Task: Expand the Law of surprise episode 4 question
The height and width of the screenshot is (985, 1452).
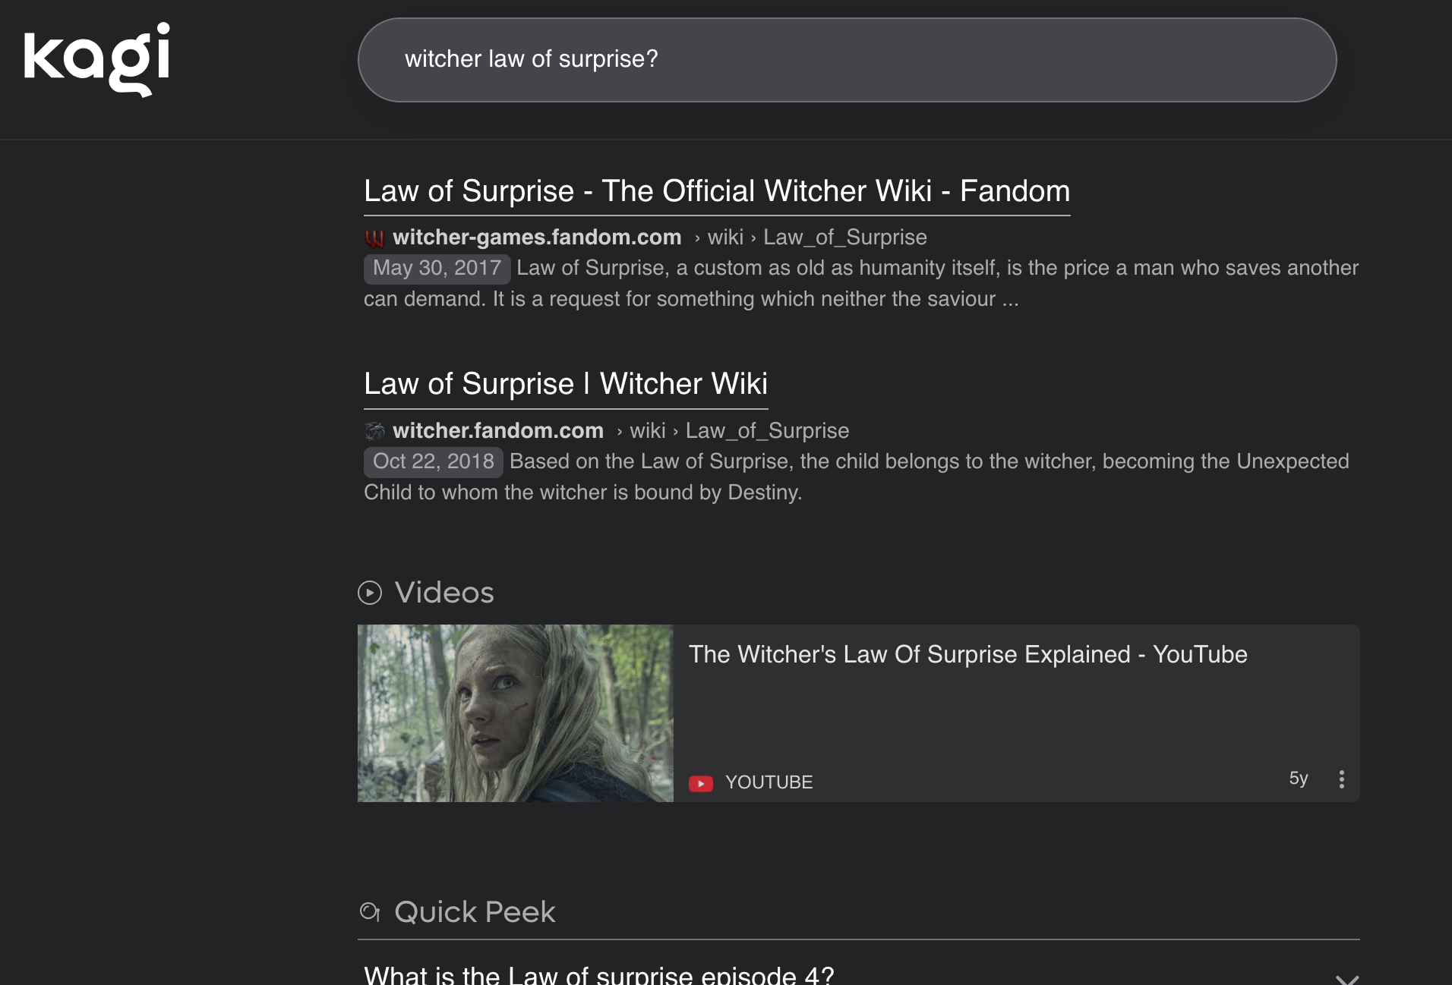Action: (x=598, y=974)
